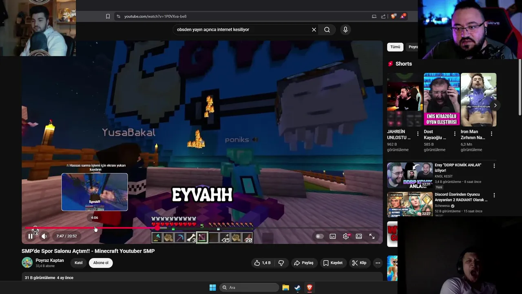Switch the player to theater mode

(x=359, y=236)
